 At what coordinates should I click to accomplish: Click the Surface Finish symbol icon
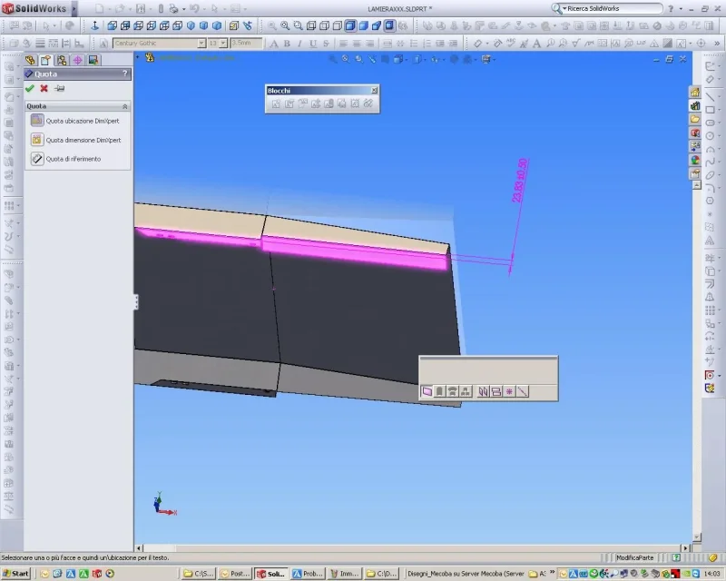[575, 44]
